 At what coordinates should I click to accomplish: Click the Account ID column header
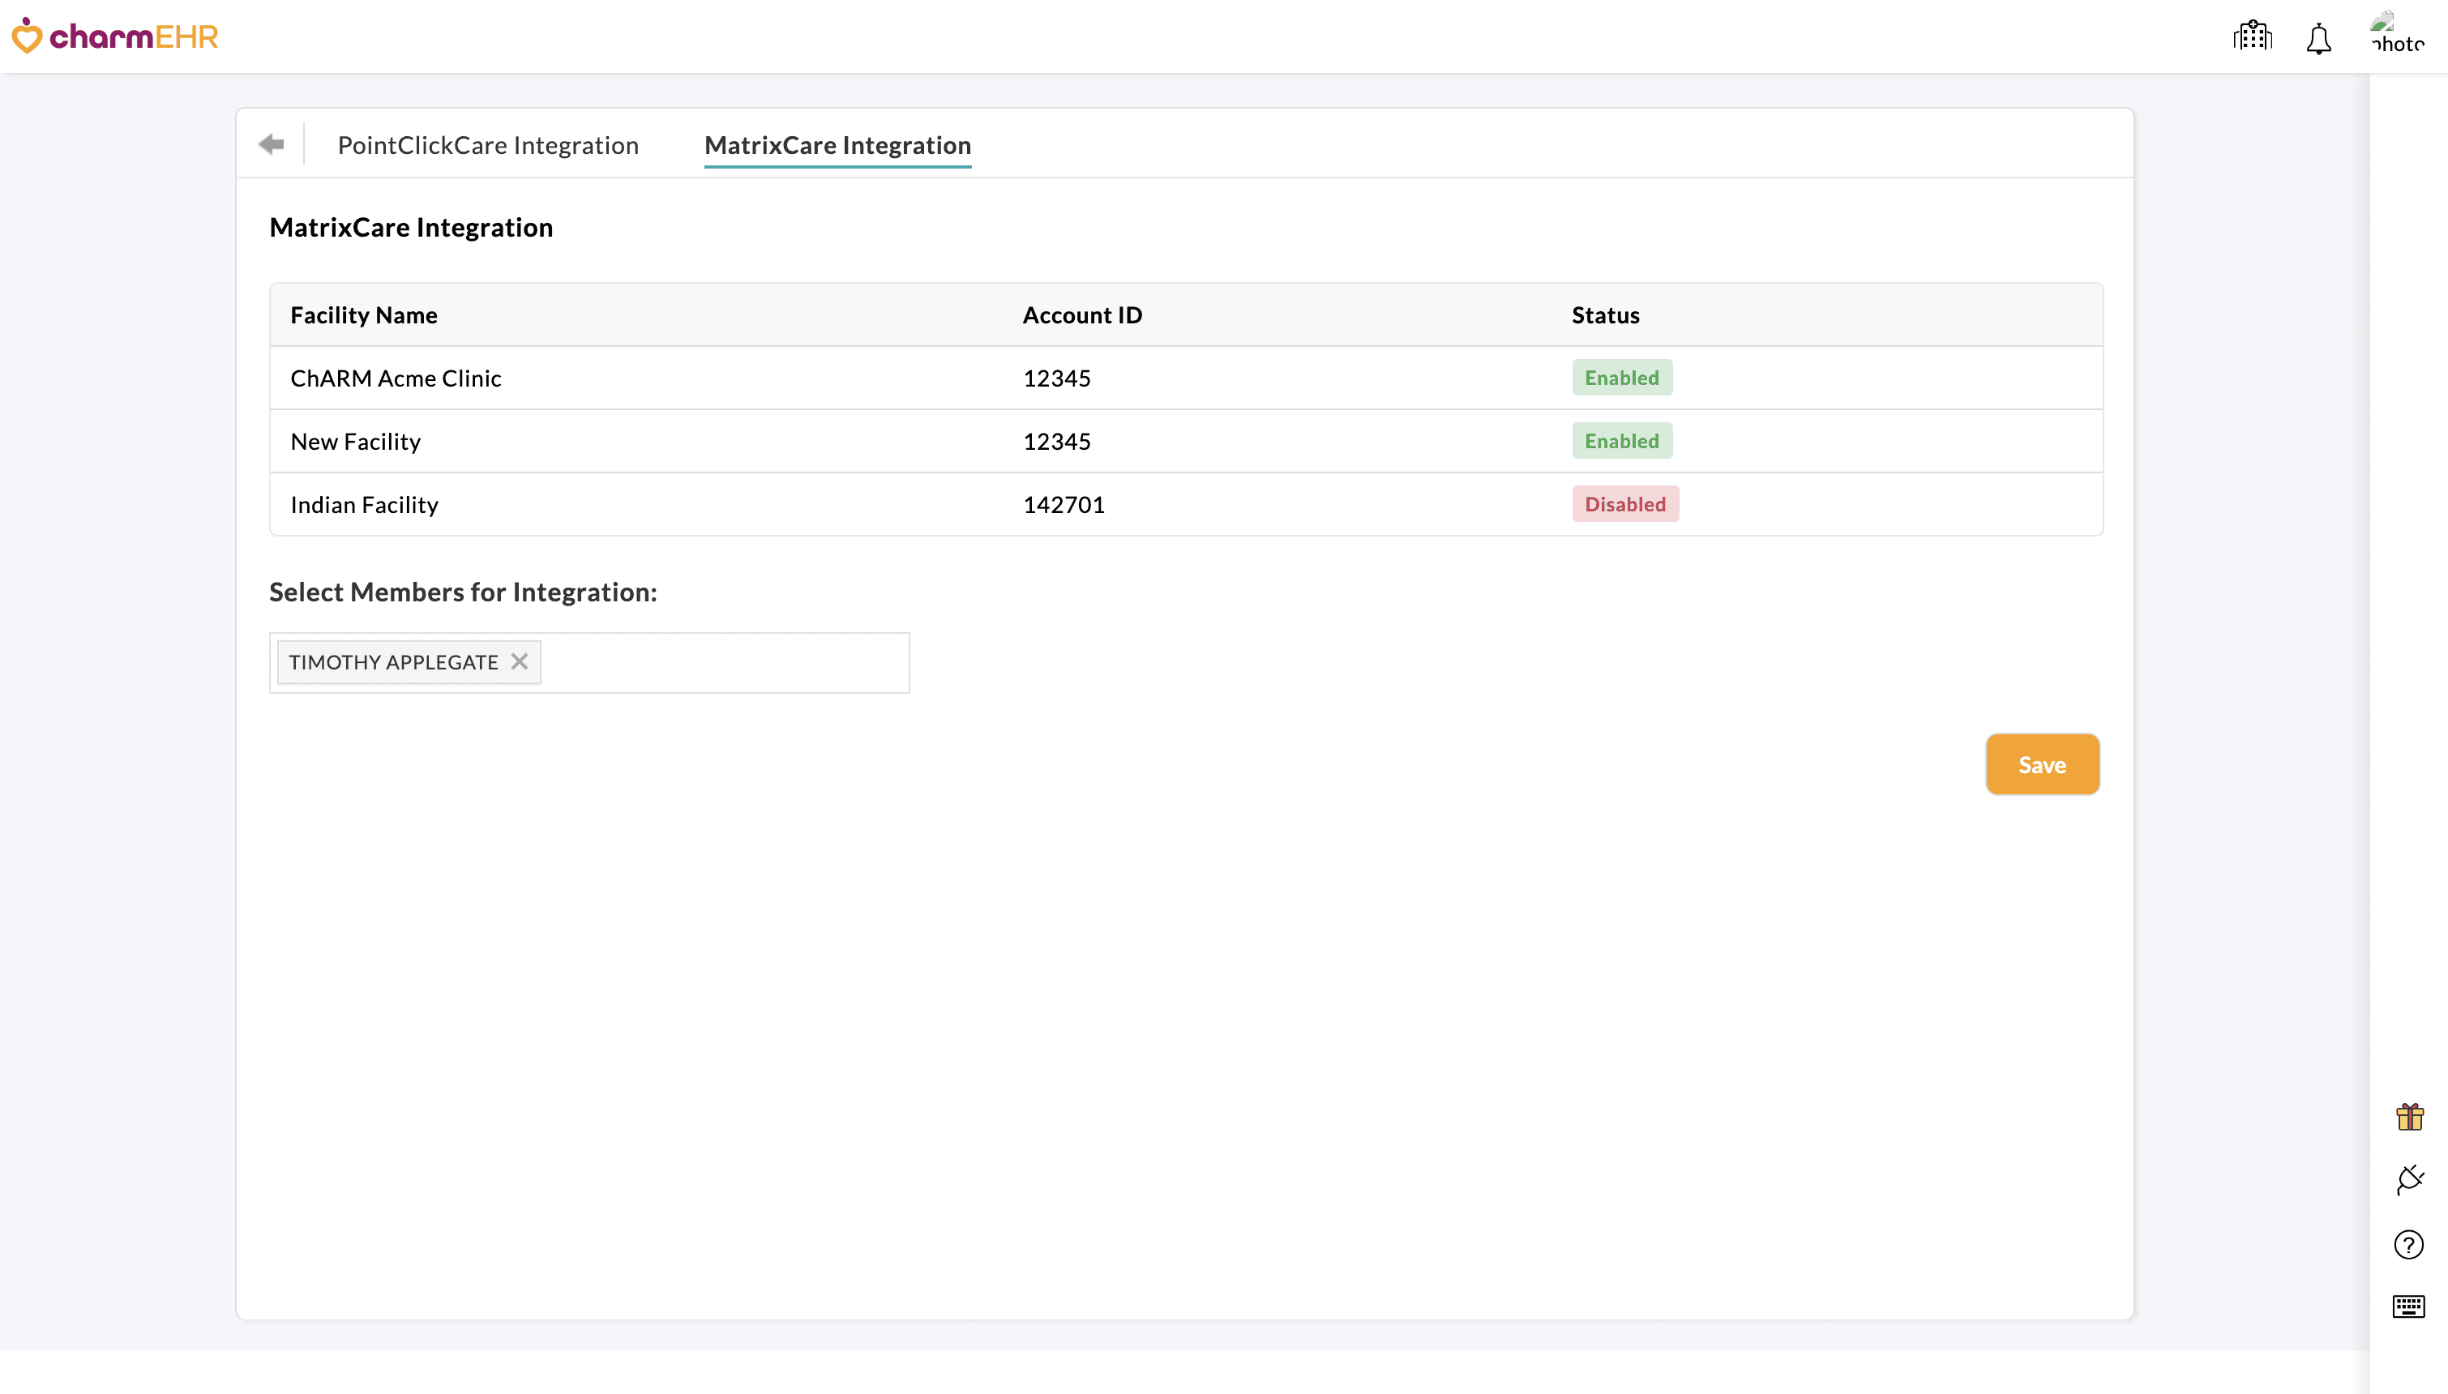[1082, 314]
